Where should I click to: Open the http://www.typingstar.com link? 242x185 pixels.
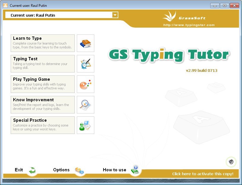189,25
